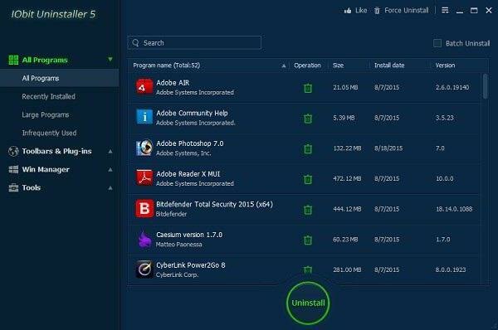Sort the list by Install date header
Viewport: 498px width, 330px height.
coord(389,66)
